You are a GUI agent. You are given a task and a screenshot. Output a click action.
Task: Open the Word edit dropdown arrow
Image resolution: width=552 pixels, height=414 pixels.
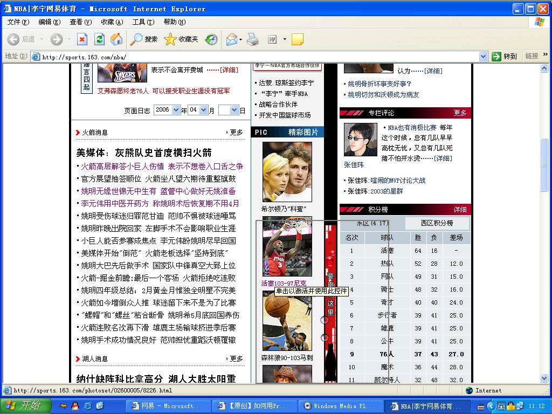(285, 39)
